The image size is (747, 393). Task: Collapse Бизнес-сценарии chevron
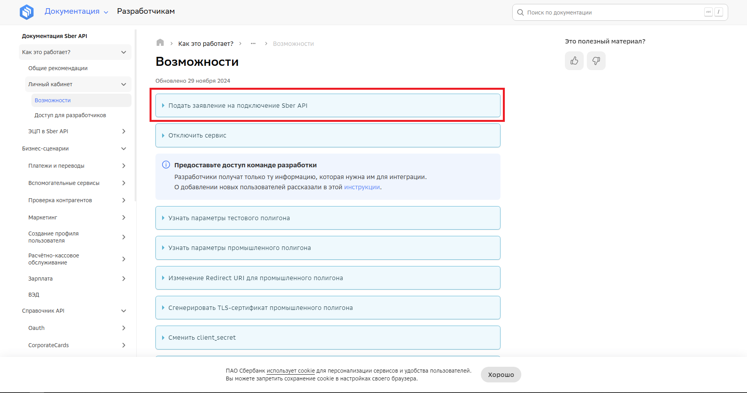(124, 149)
